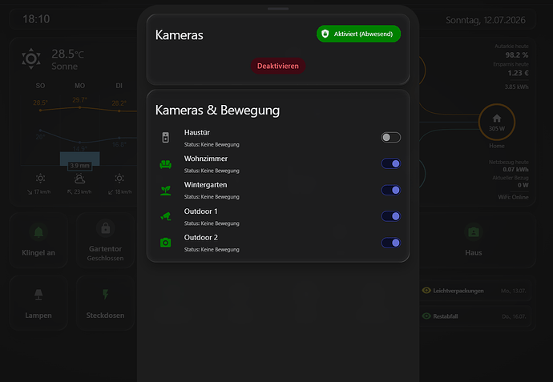
Task: Select the Haustür row label
Action: pyautogui.click(x=197, y=132)
